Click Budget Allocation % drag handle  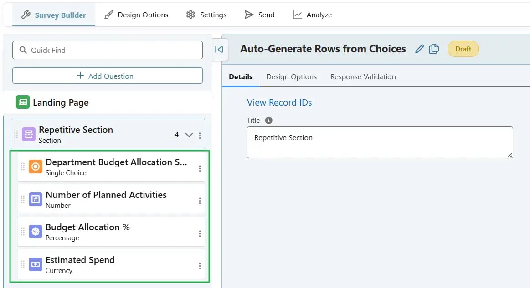23,232
